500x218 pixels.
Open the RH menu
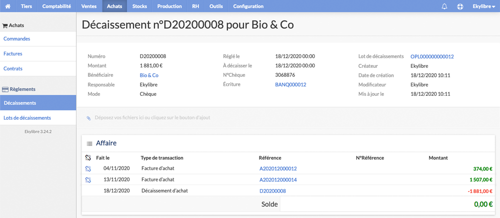point(195,6)
